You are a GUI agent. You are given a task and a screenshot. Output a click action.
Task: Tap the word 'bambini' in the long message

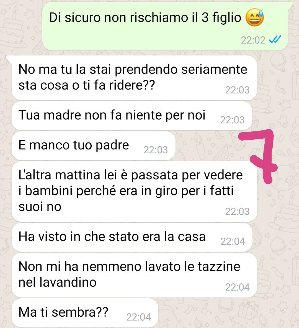click(50, 191)
